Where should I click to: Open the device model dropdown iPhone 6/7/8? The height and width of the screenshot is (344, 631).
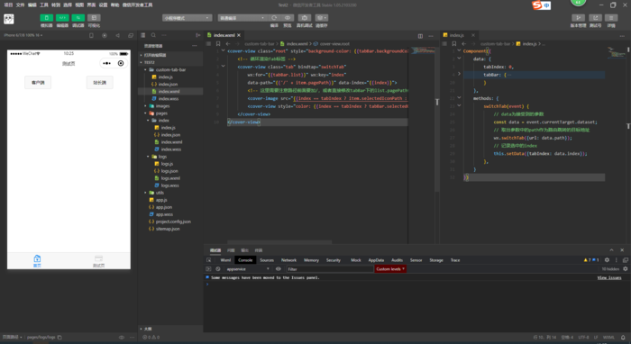pyautogui.click(x=23, y=35)
